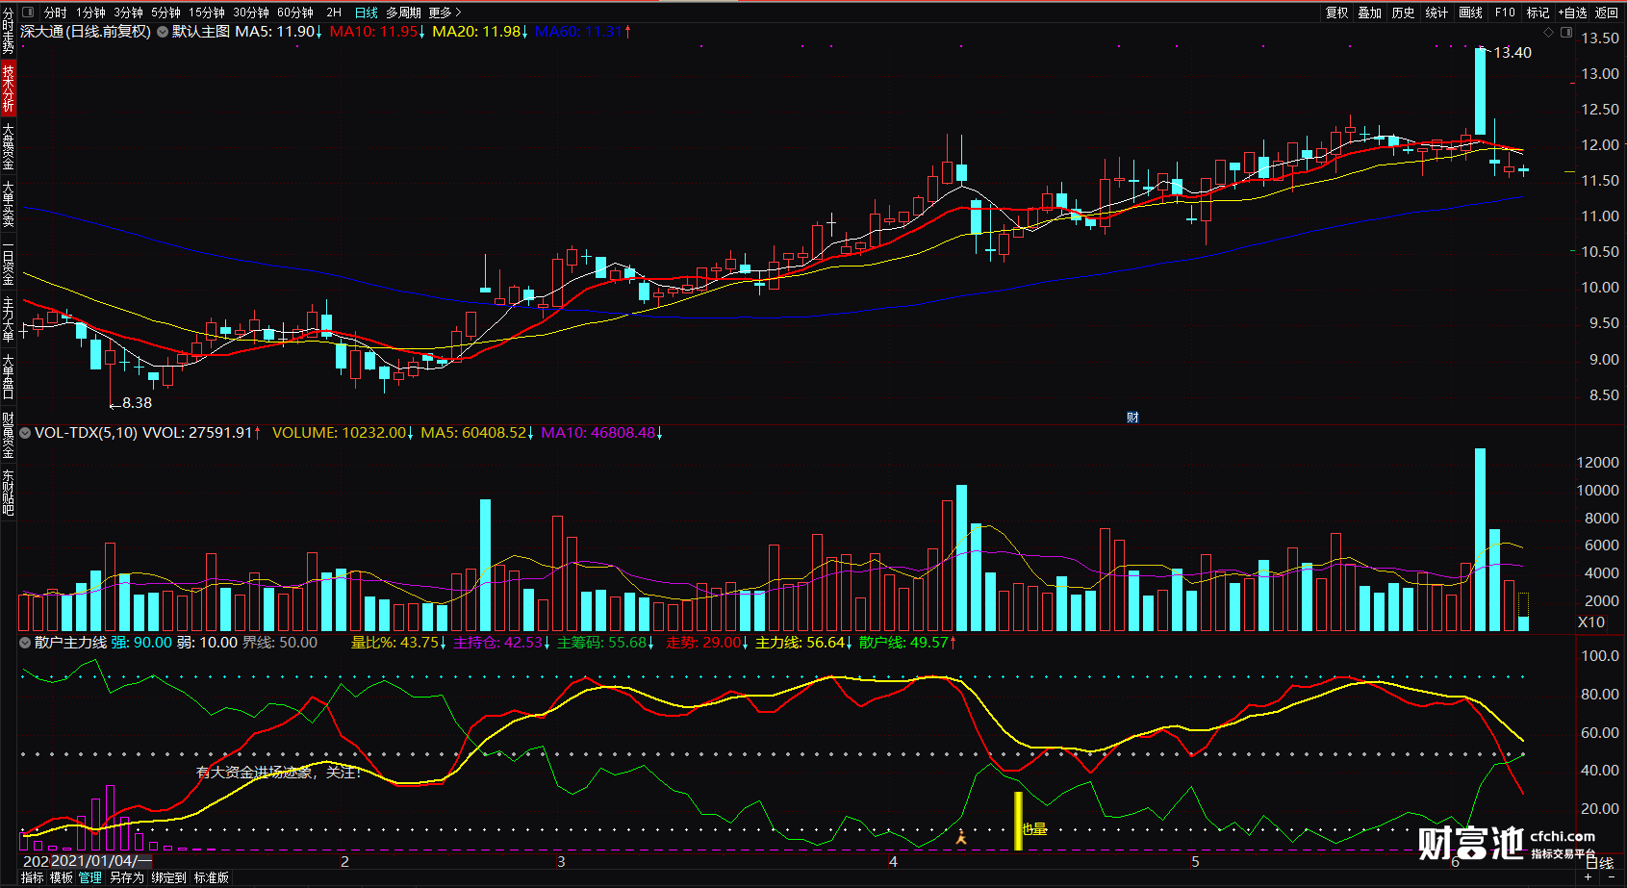The height and width of the screenshot is (888, 1627).
Task: Open the 散户主力线 indicator dropdown
Action: tap(25, 643)
